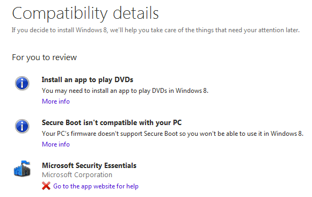Click the word Essentials in the app title
This screenshot has height=197, width=312.
tap(120, 165)
